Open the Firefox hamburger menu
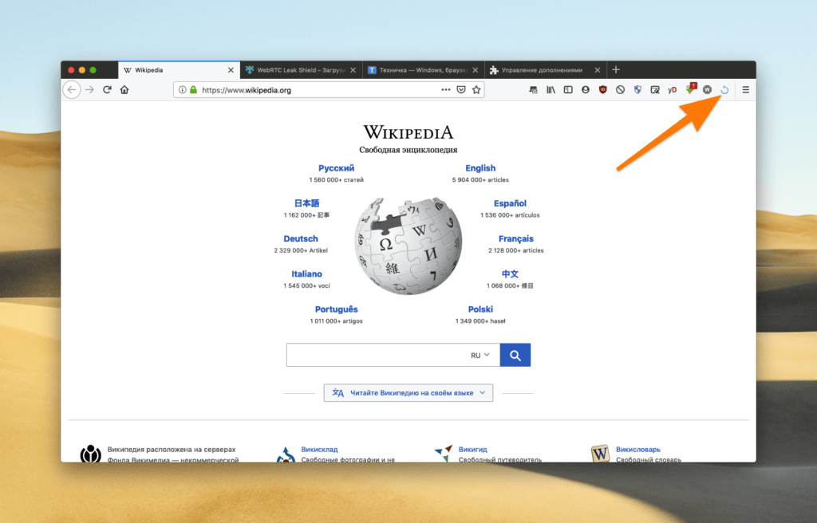 746,89
